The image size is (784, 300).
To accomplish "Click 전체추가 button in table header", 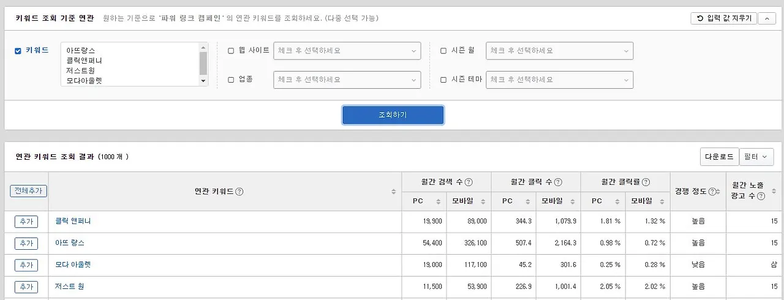I will (29, 191).
